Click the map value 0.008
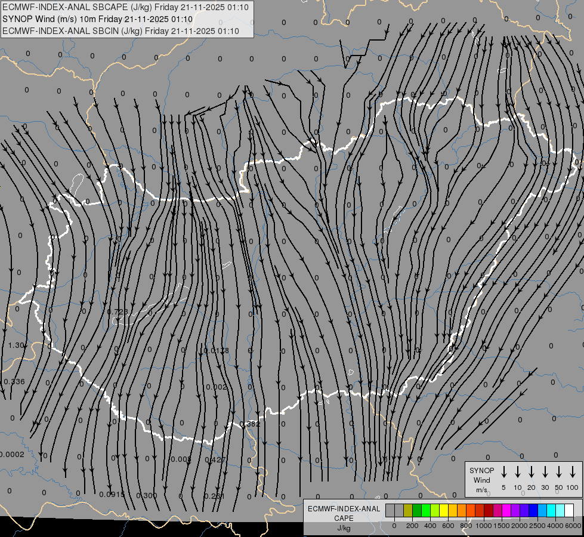 pos(181,459)
